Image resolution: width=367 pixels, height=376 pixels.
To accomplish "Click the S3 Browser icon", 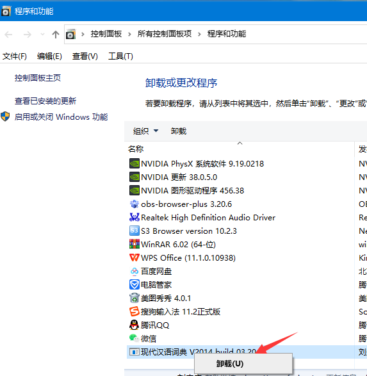I will tap(135, 231).
